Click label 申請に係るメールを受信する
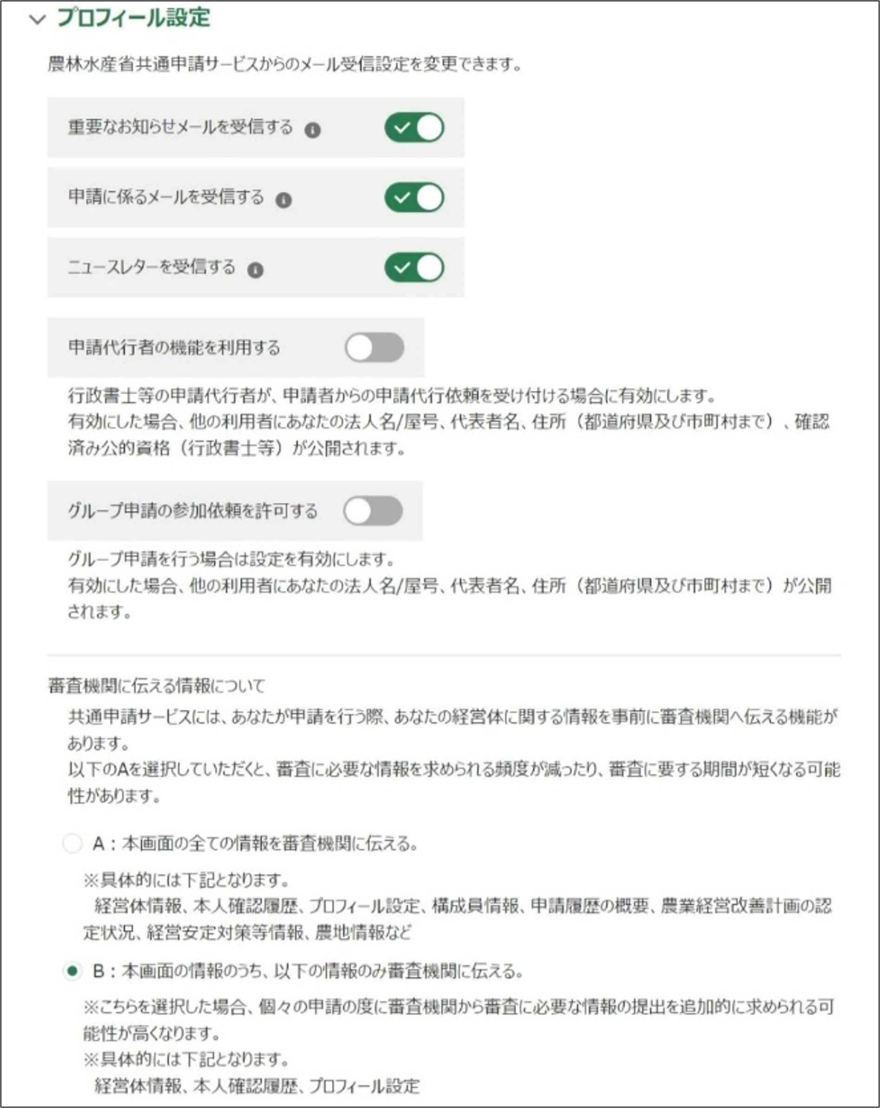880x1108 pixels. pos(166,197)
